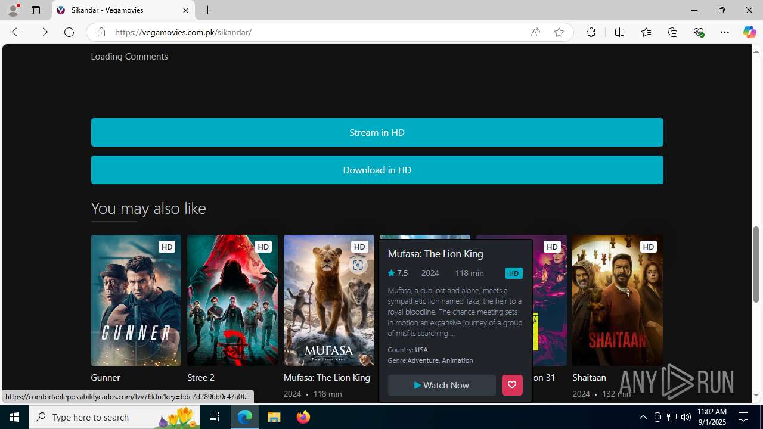Image resolution: width=763 pixels, height=429 pixels.
Task: Toggle Split screen view
Action: pos(619,32)
